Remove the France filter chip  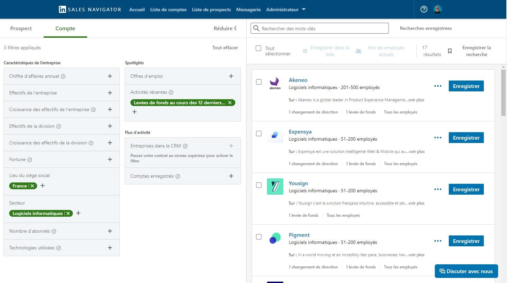[32, 186]
